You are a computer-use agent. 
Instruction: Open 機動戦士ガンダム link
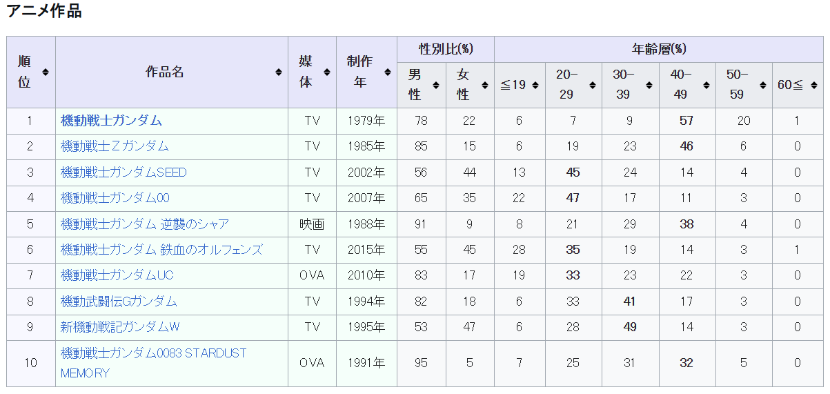pyautogui.click(x=111, y=121)
